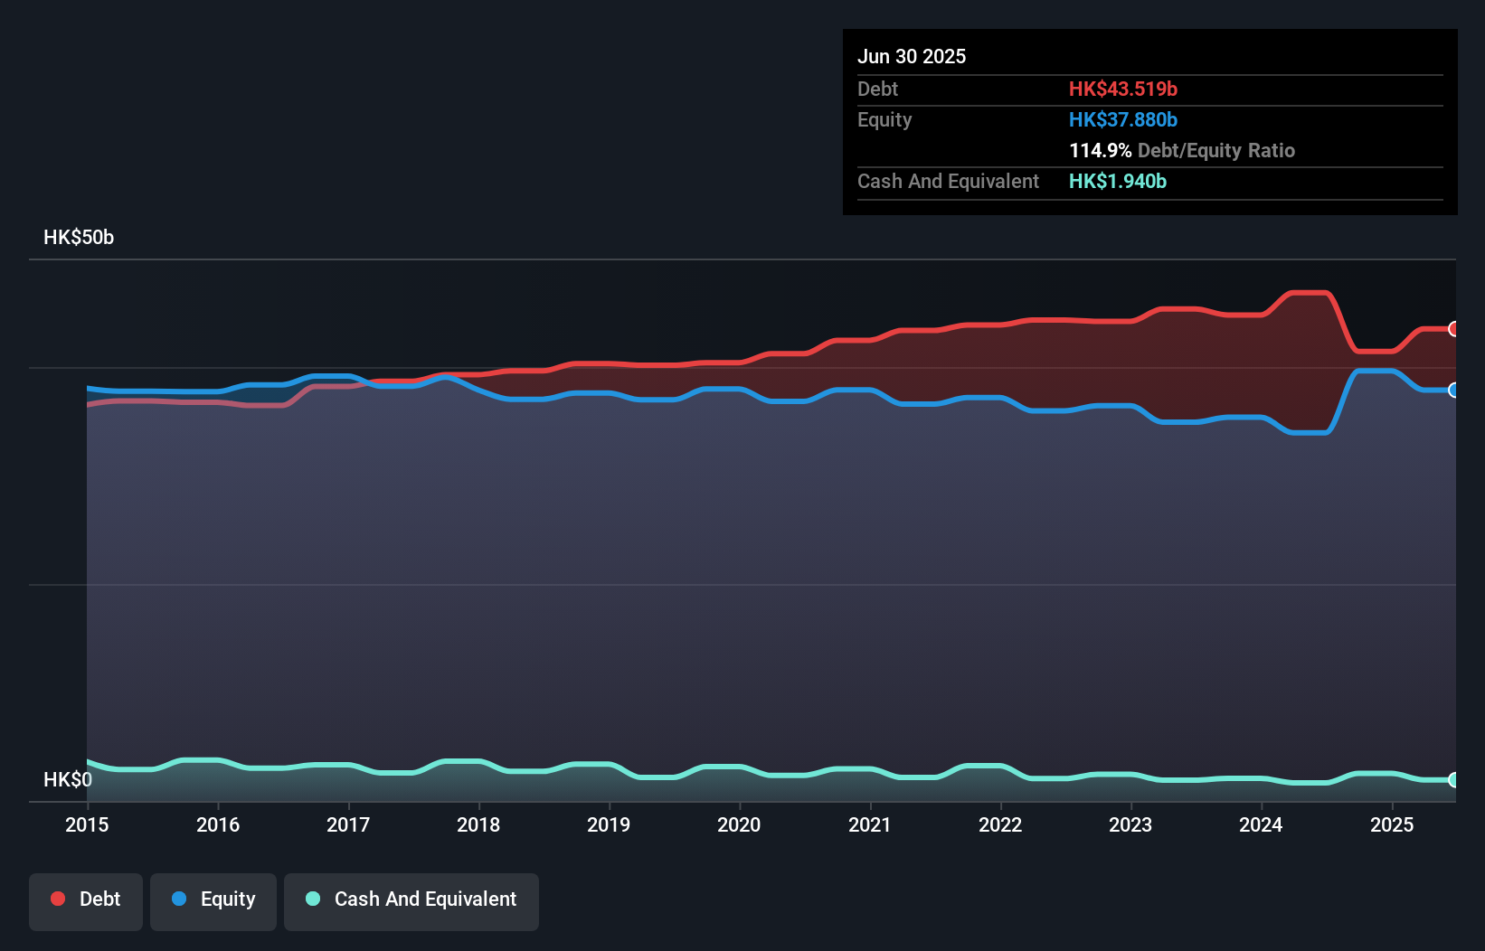1485x951 pixels.
Task: Click the HK$43.519b debt value
Action: click(x=1123, y=89)
